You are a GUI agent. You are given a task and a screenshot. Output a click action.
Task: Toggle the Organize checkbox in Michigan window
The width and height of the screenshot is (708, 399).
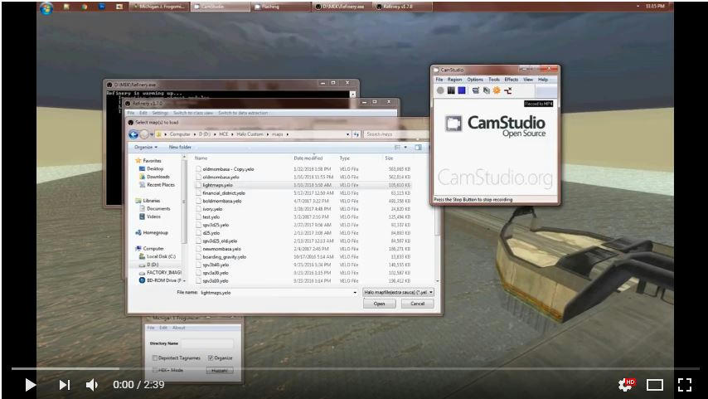coord(211,358)
